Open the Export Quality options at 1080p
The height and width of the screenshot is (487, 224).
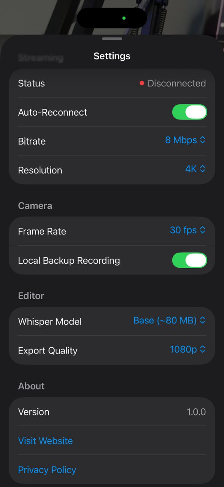pos(188,349)
